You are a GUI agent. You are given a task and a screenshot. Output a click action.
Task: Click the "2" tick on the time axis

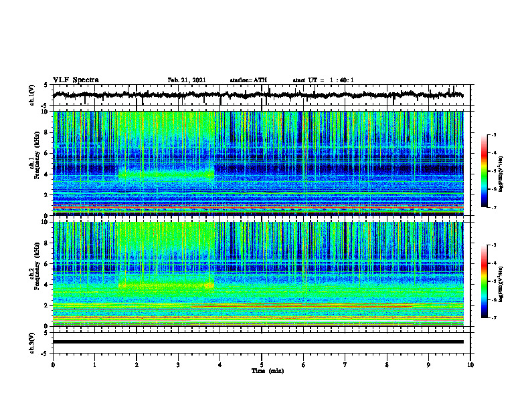point(137,365)
